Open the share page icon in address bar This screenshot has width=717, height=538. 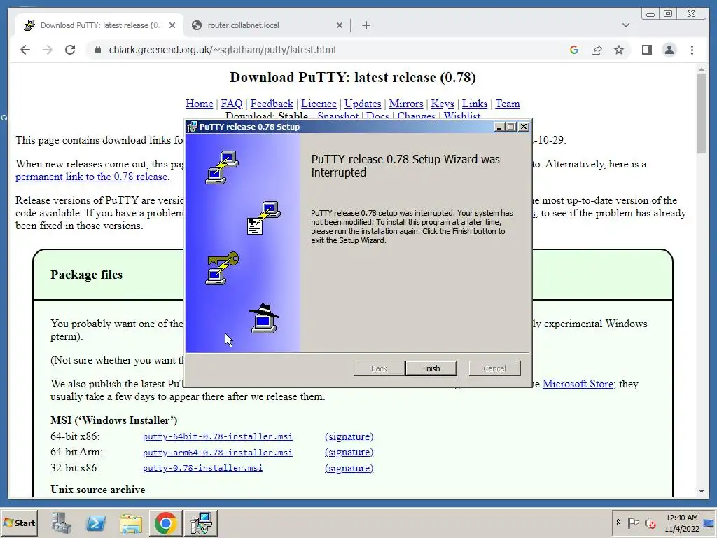pos(597,50)
